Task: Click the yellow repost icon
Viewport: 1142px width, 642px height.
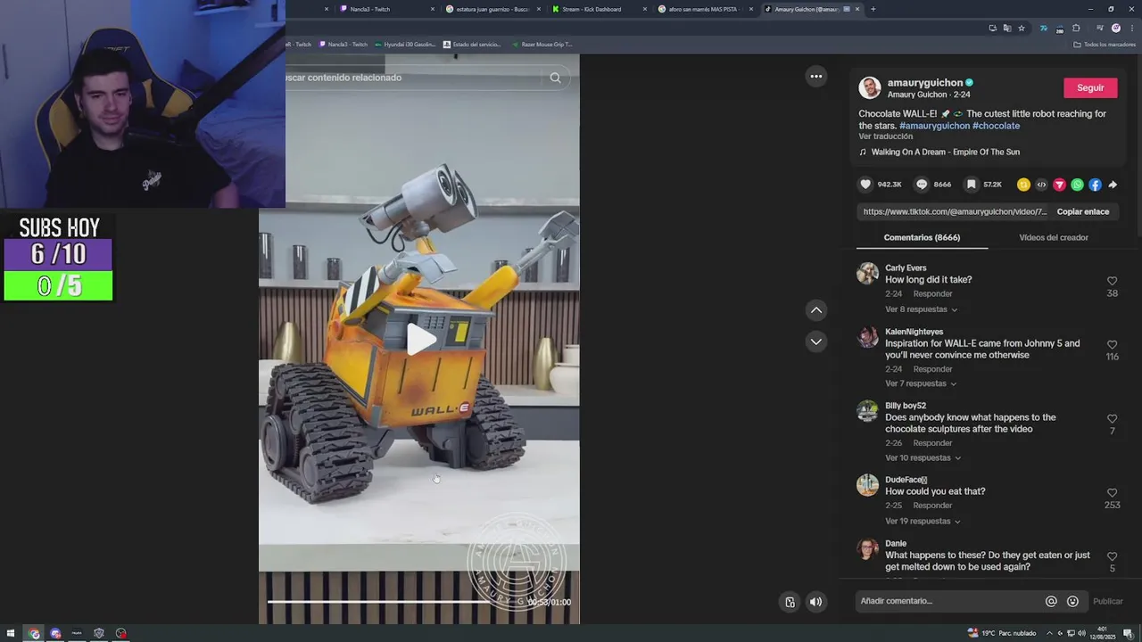Action: [1023, 185]
